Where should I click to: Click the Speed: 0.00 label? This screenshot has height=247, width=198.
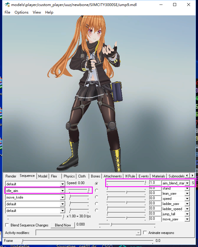click(x=76, y=183)
